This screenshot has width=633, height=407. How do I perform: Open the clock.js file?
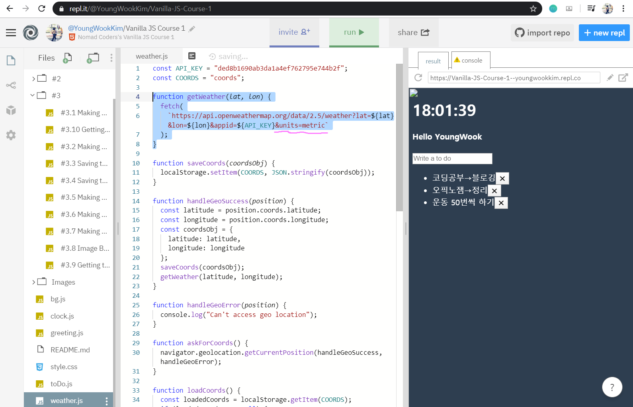click(x=55, y=316)
